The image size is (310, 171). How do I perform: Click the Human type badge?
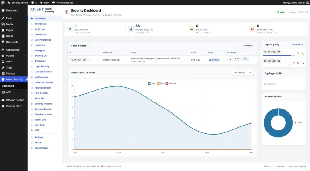(x=214, y=60)
